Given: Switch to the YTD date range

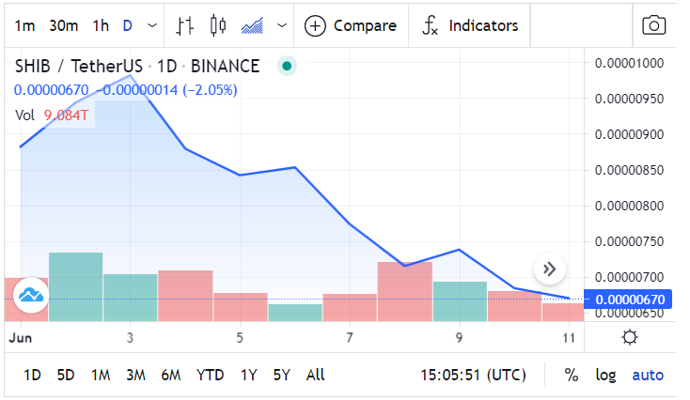Looking at the screenshot, I should (x=210, y=375).
